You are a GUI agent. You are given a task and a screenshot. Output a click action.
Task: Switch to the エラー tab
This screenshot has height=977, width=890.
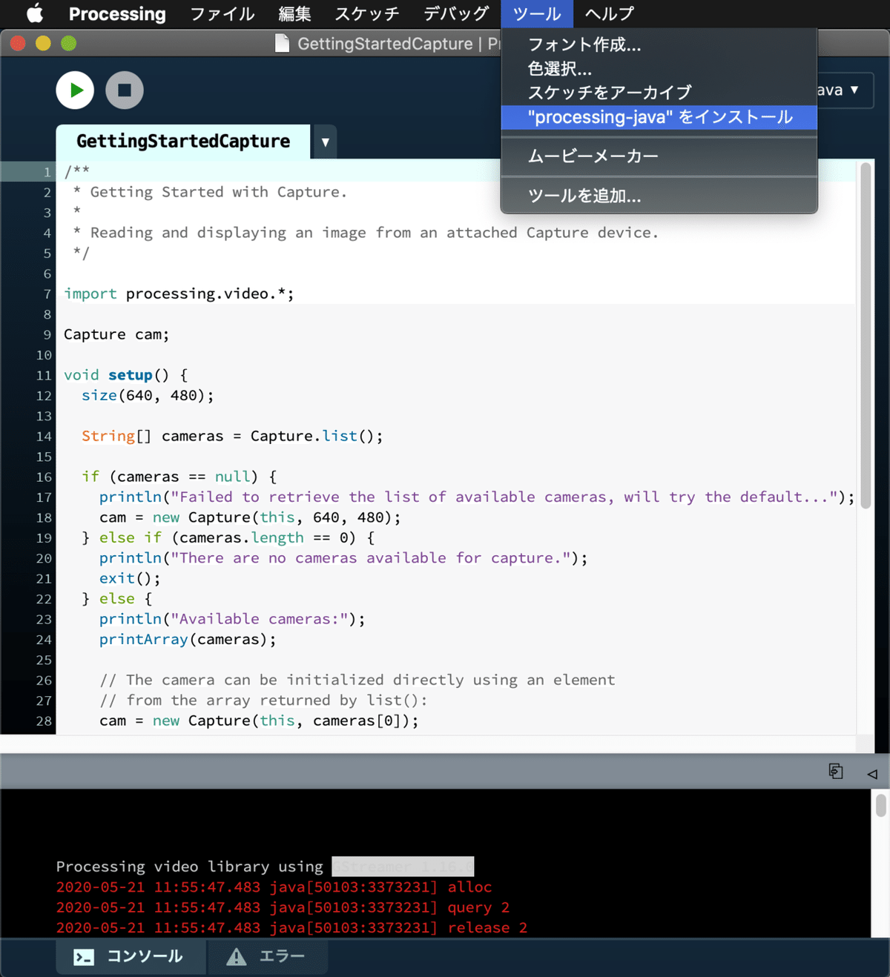click(x=266, y=956)
